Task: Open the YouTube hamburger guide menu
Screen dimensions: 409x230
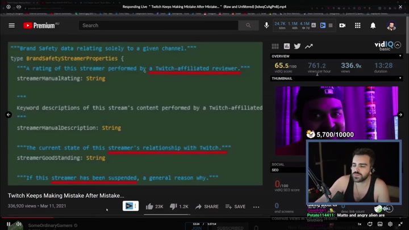Action: [12, 25]
